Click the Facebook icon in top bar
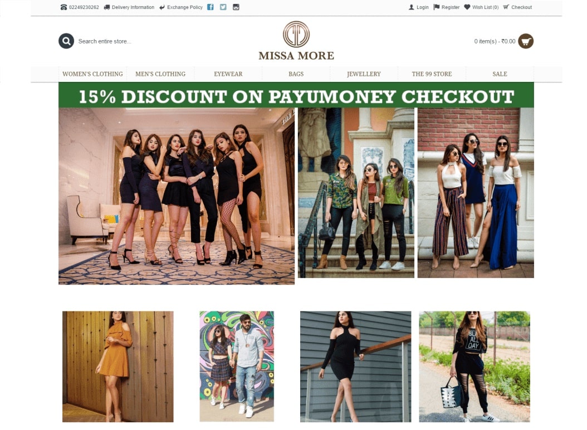587x430 pixels. pos(211,7)
